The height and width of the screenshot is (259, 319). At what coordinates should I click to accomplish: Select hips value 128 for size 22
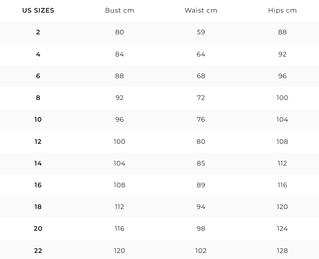tap(282, 251)
